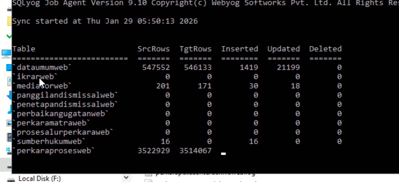Screen dimensions: 399x182
Task: Click the blinking console cursor
Action: pyautogui.click(x=224, y=153)
